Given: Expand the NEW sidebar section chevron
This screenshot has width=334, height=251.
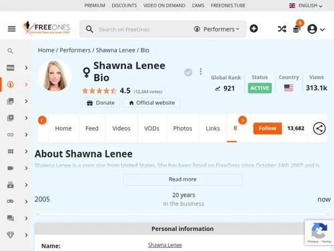Looking at the screenshot, I should 26,68.
